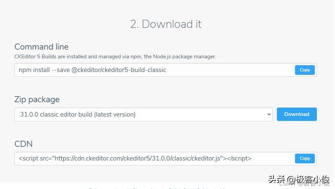Select the 31.0.0 classic editor build text
This screenshot has width=335, height=189.
(x=56, y=114)
